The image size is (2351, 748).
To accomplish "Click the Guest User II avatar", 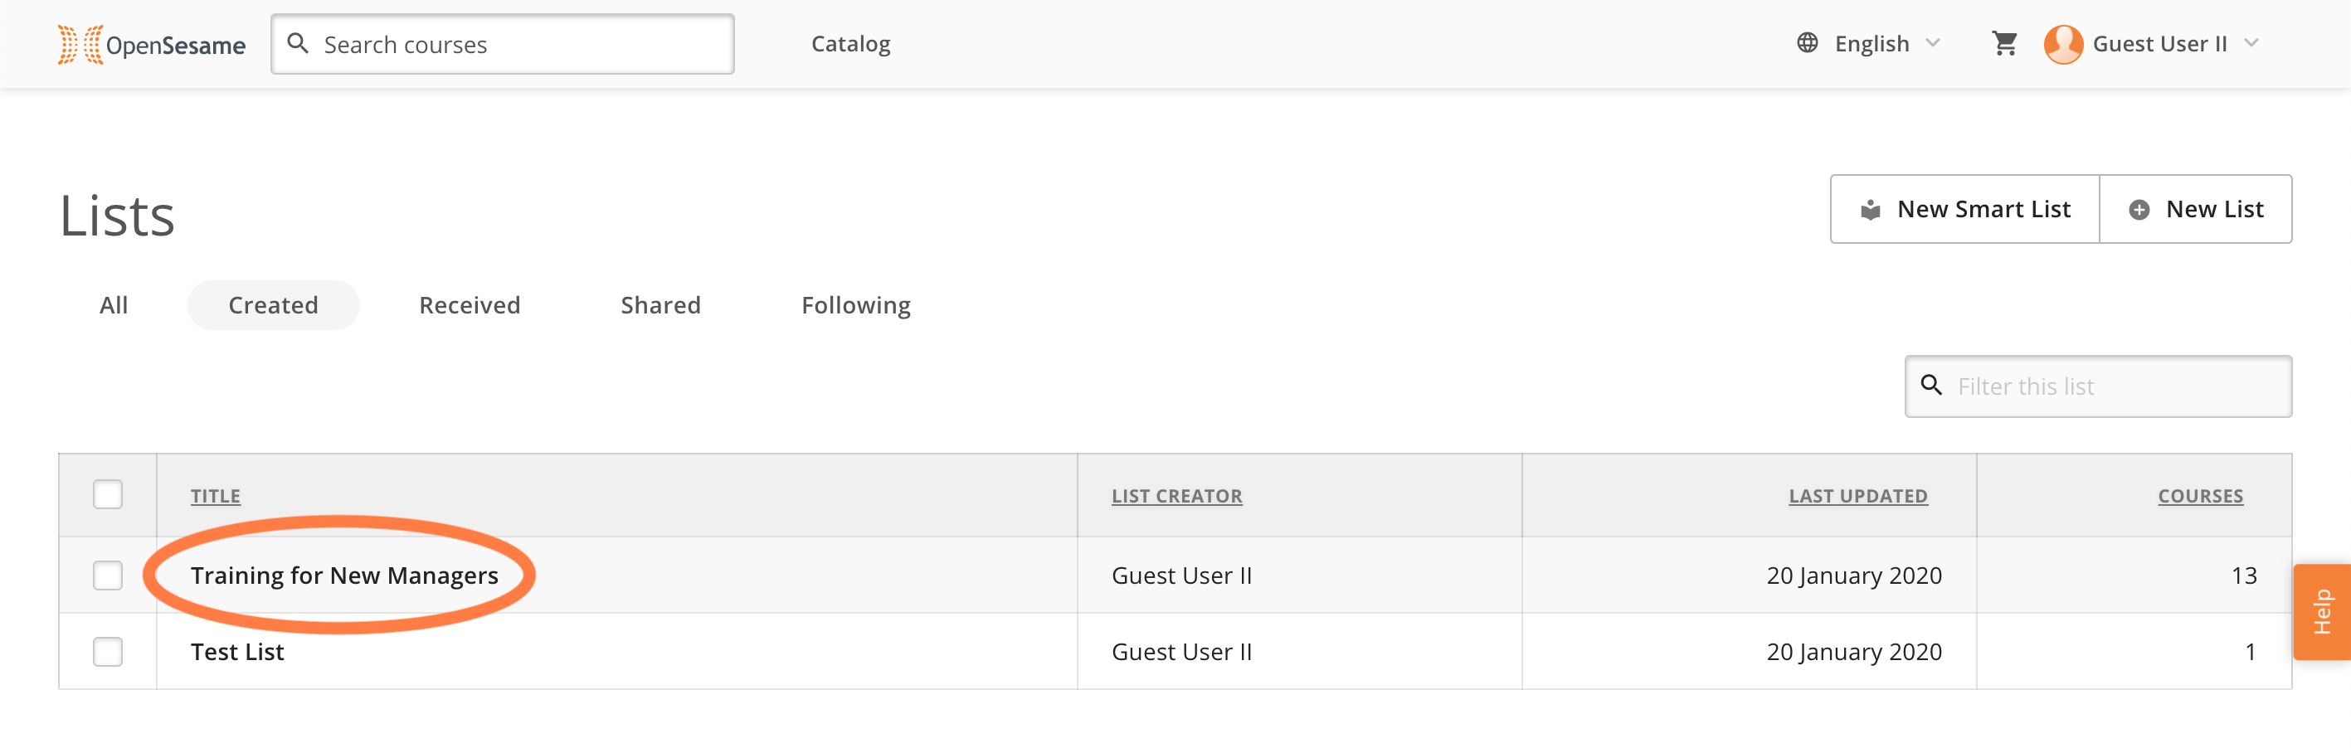I will [x=2062, y=44].
